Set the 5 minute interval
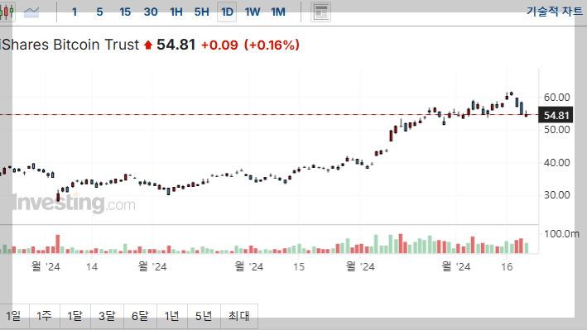 (99, 12)
